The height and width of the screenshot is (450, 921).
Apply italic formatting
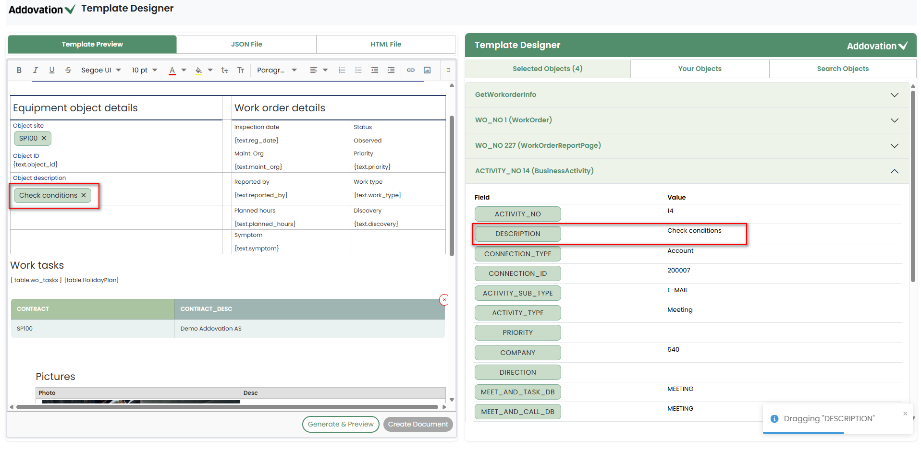[35, 70]
